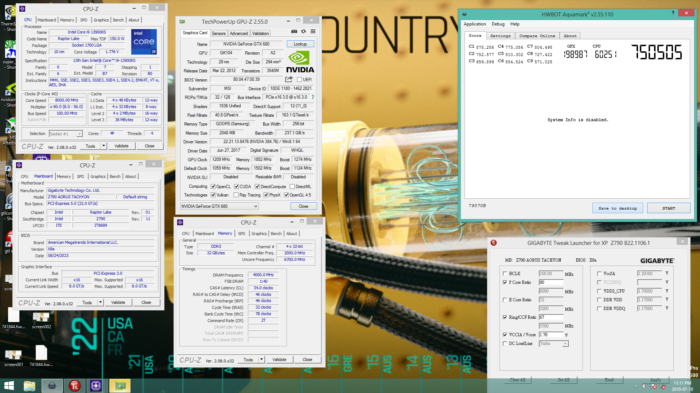Click the Intel Core i9 logo in CPU-Z

[144, 41]
